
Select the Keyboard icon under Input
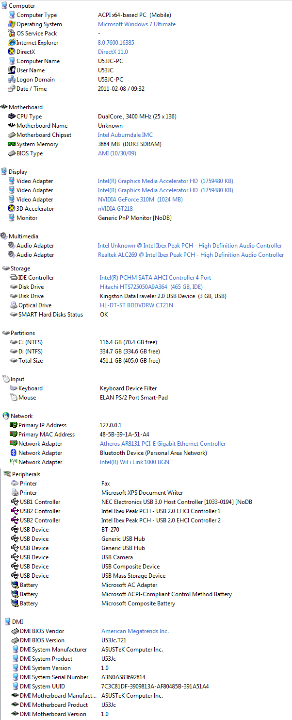click(x=14, y=388)
